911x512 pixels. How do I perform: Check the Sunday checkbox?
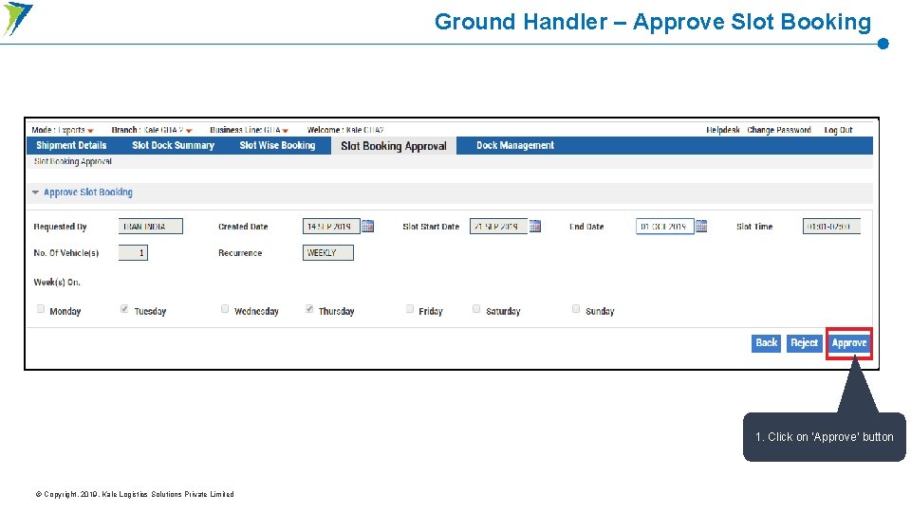(x=576, y=309)
